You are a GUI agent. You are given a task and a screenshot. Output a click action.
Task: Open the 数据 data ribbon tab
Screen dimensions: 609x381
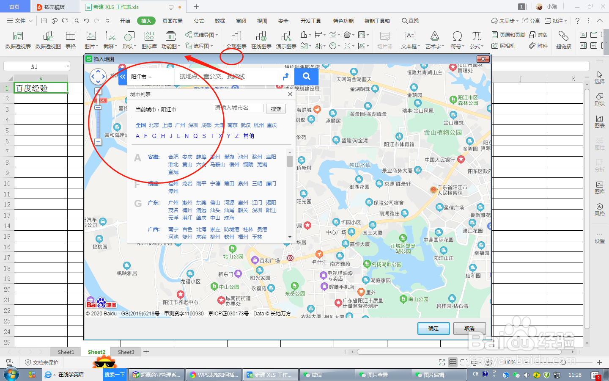(220, 21)
